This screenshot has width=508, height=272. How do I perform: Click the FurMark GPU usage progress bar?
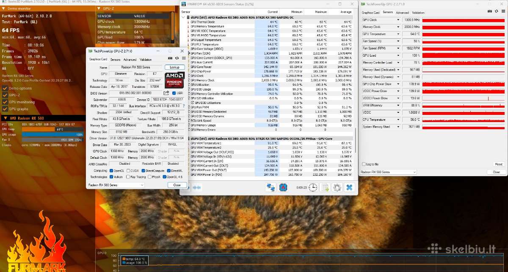[52, 134]
